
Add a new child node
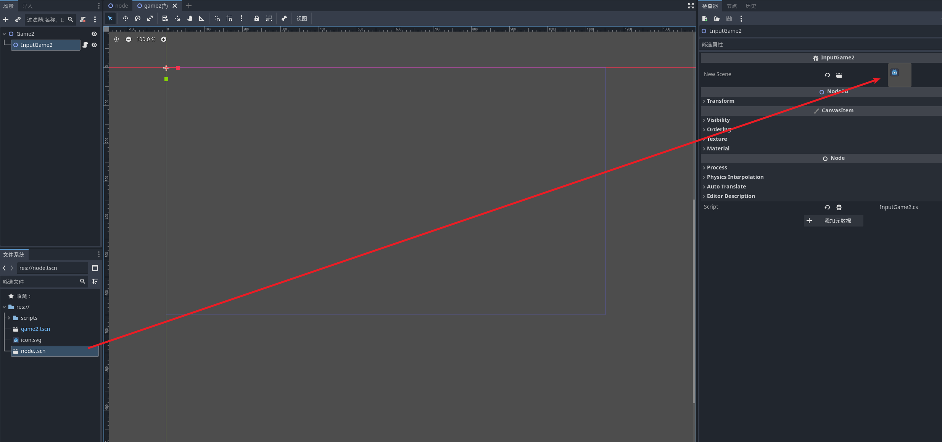click(x=6, y=19)
